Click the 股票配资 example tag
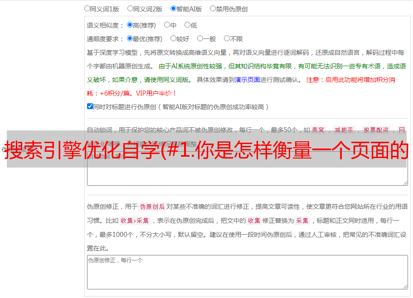 coord(376,130)
